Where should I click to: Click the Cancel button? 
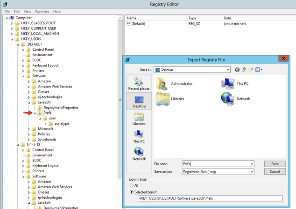pyautogui.click(x=275, y=171)
